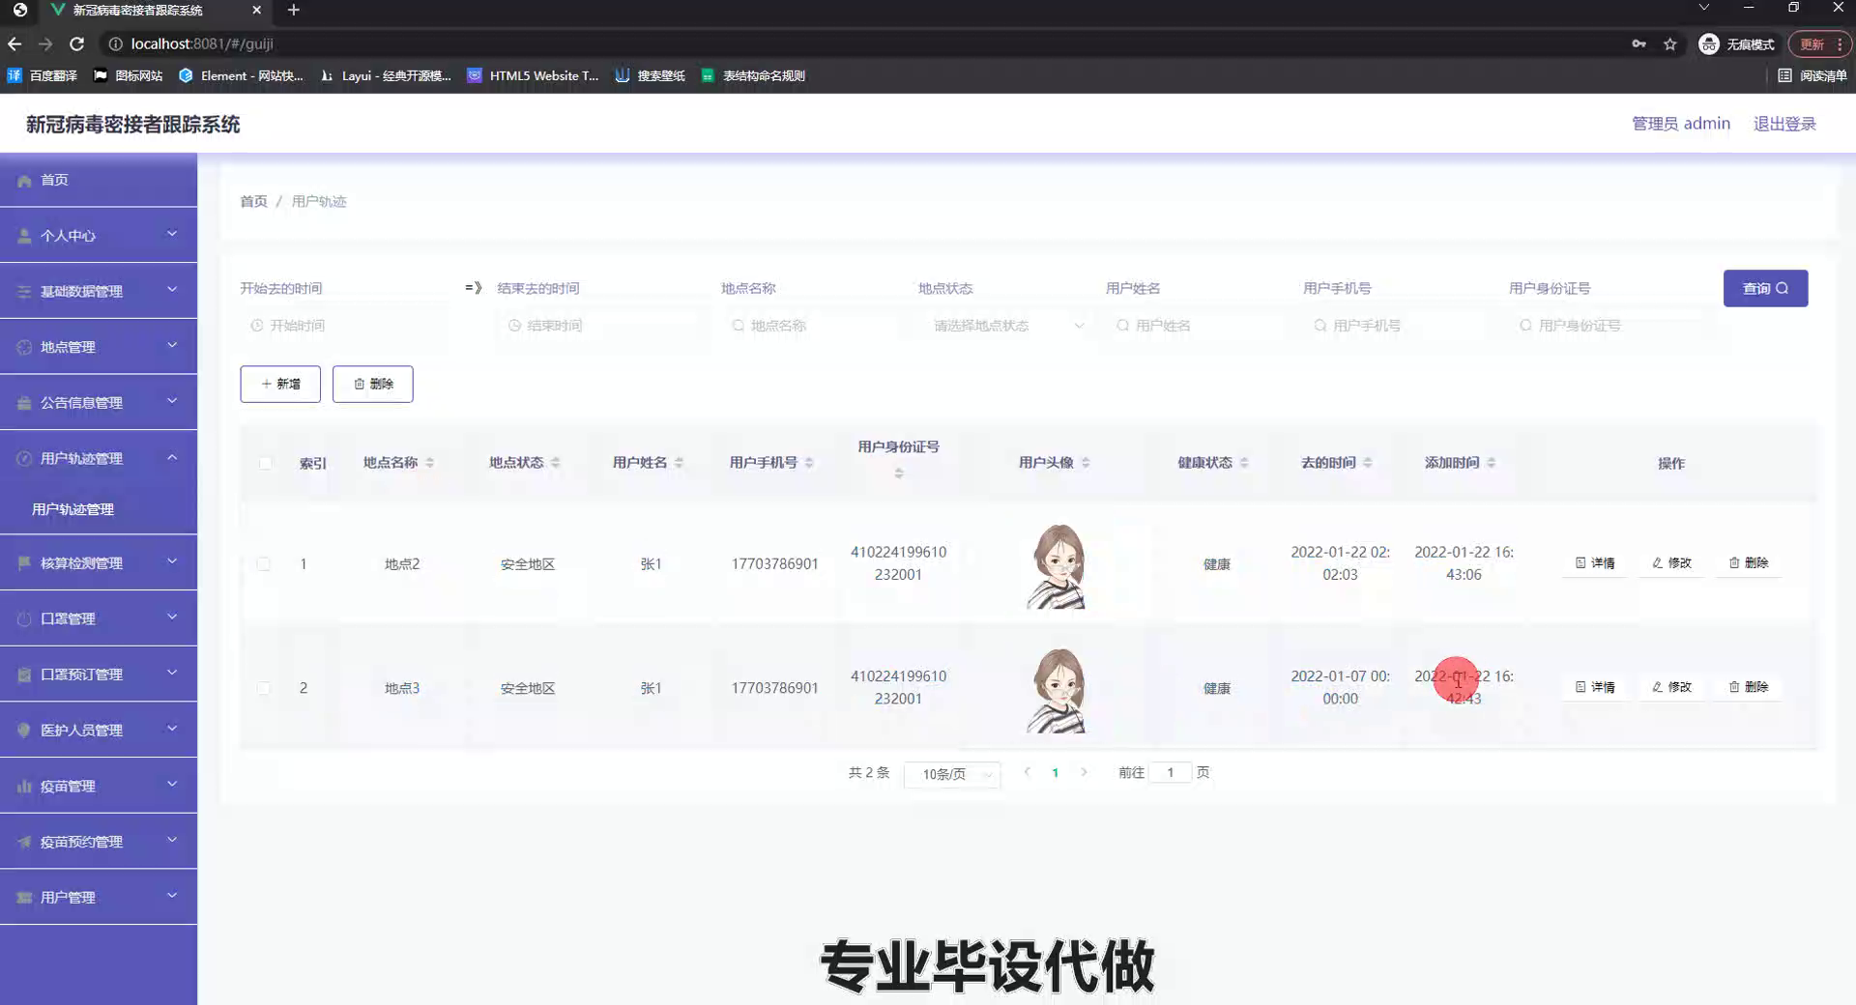The image size is (1856, 1005).
Task: Focus the 结束时间 date field
Action: pyautogui.click(x=602, y=326)
